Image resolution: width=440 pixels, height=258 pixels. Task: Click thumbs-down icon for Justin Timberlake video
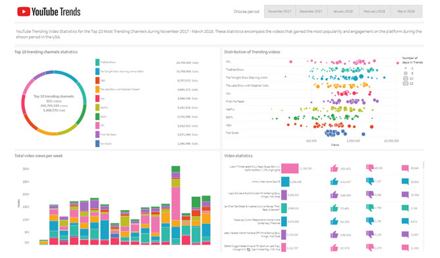tap(370, 168)
